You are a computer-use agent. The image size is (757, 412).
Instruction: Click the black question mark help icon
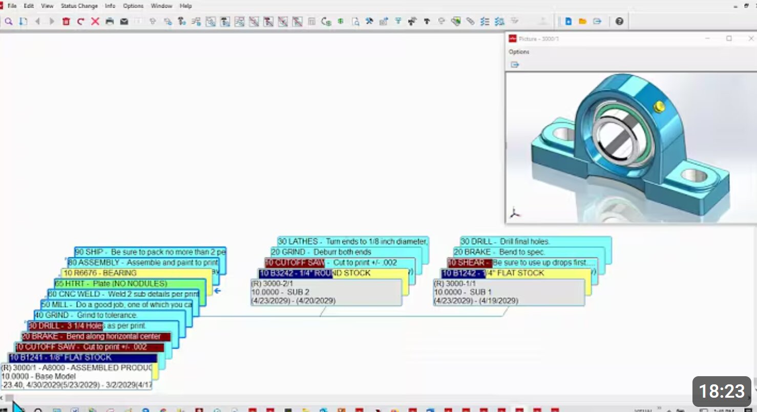pyautogui.click(x=619, y=21)
